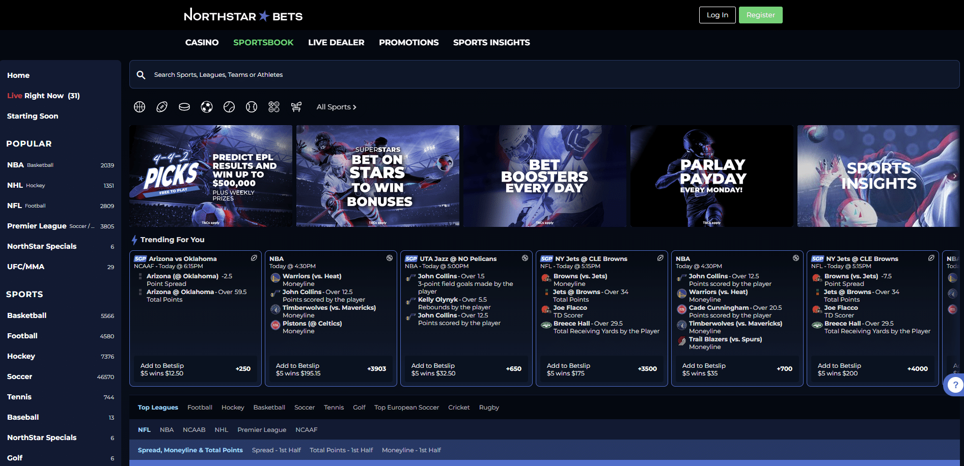The height and width of the screenshot is (466, 964).
Task: Open NHL Hockey under Popular
Action: click(x=60, y=185)
